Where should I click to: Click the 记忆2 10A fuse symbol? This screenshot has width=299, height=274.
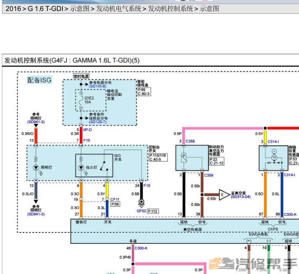pos(81,101)
